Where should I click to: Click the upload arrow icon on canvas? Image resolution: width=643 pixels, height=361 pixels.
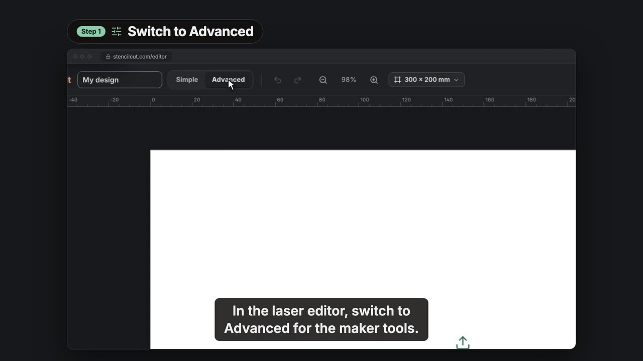tap(463, 342)
